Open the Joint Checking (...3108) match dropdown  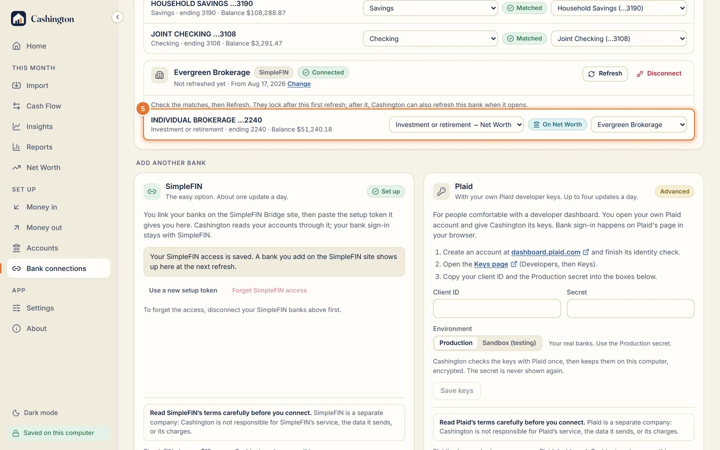point(618,38)
